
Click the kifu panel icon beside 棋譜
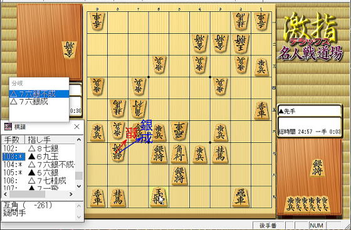[x=8, y=127]
